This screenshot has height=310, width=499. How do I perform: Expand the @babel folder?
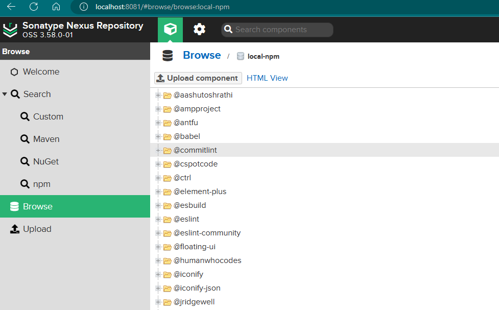[x=158, y=136]
